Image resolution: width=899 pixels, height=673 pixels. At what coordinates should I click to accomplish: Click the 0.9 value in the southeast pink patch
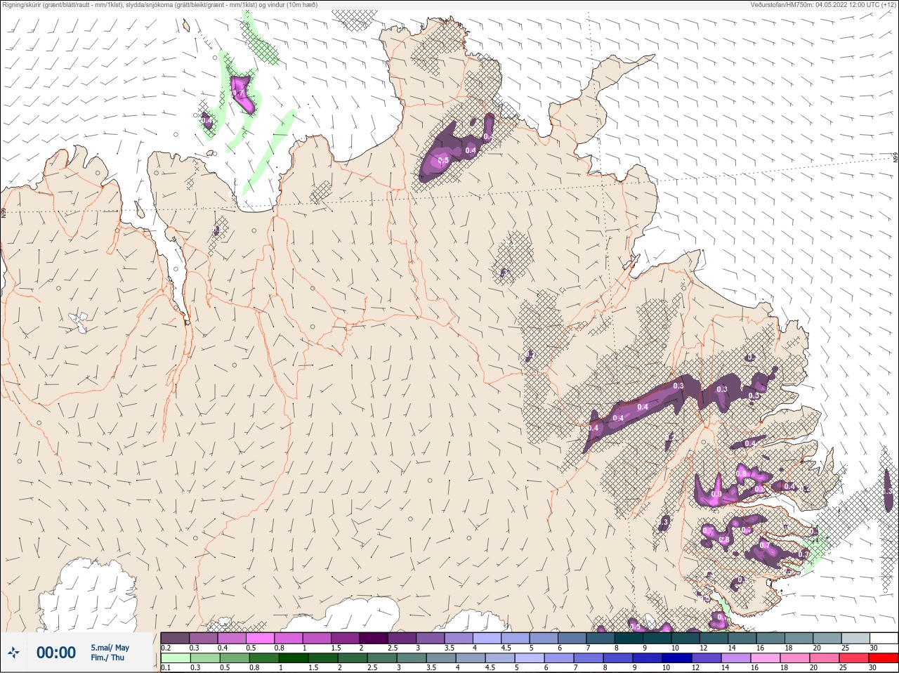[716, 494]
